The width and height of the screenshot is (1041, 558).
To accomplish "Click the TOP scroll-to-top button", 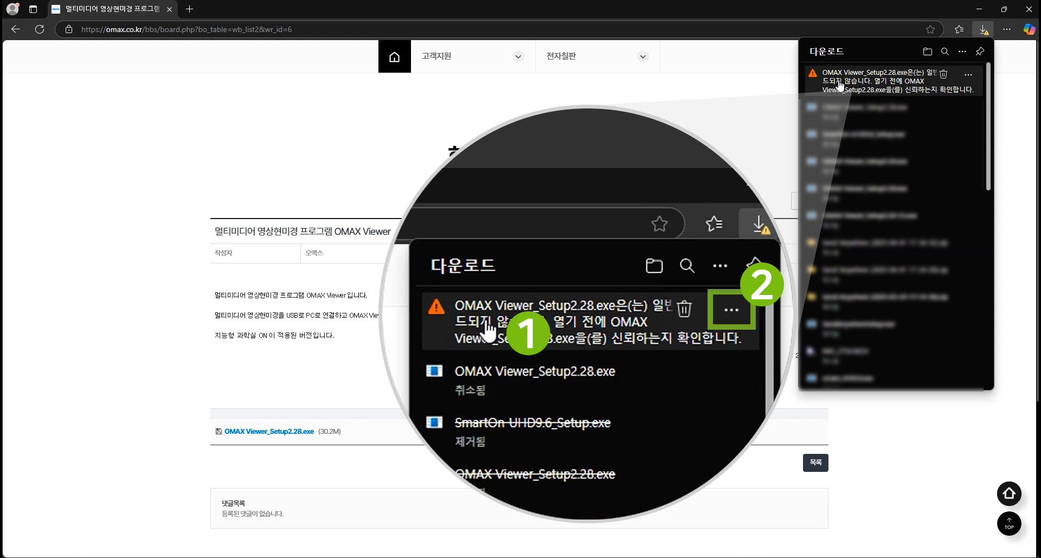I will 1008,524.
